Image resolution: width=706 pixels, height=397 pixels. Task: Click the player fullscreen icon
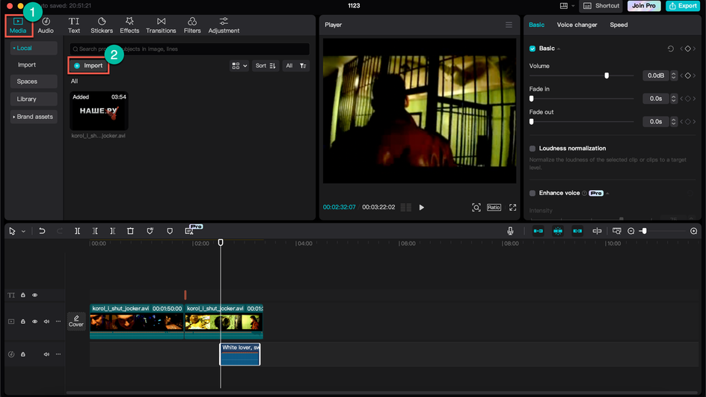click(512, 208)
